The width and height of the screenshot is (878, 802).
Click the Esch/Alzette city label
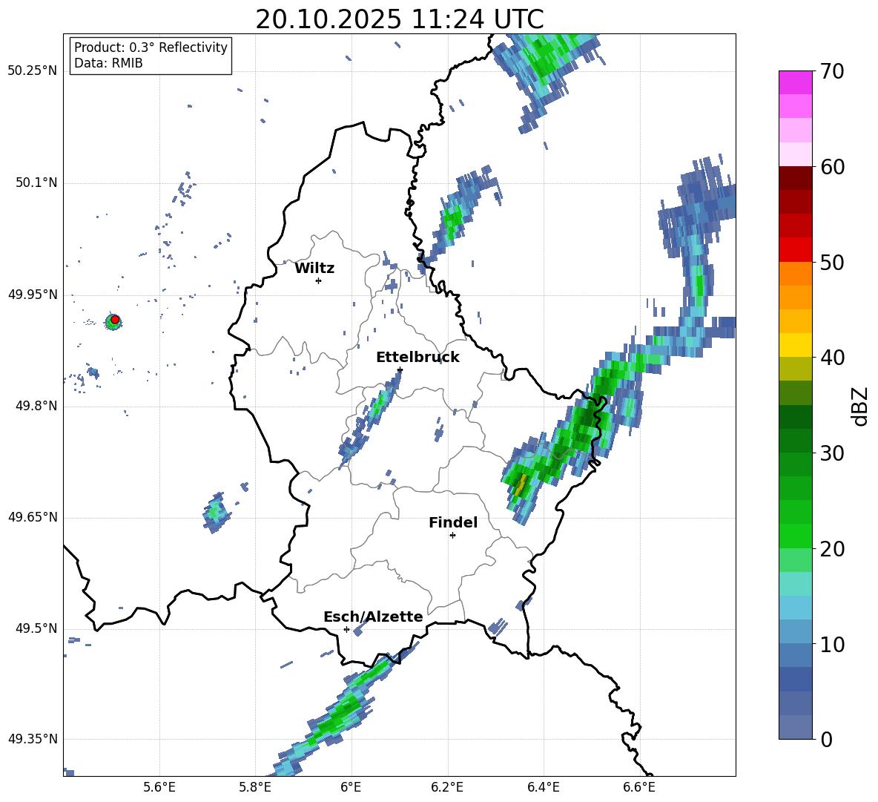[373, 617]
